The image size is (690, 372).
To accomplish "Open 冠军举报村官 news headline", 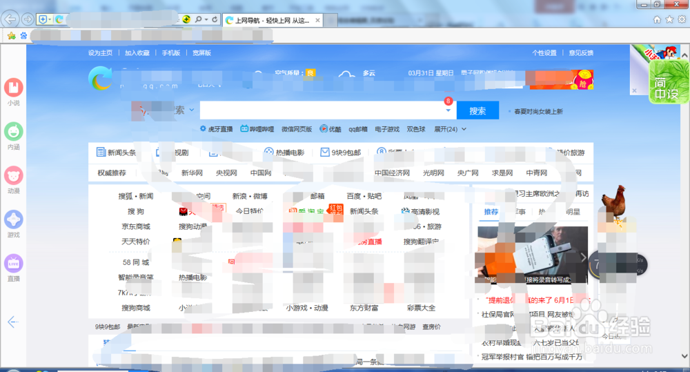I will coord(531,357).
